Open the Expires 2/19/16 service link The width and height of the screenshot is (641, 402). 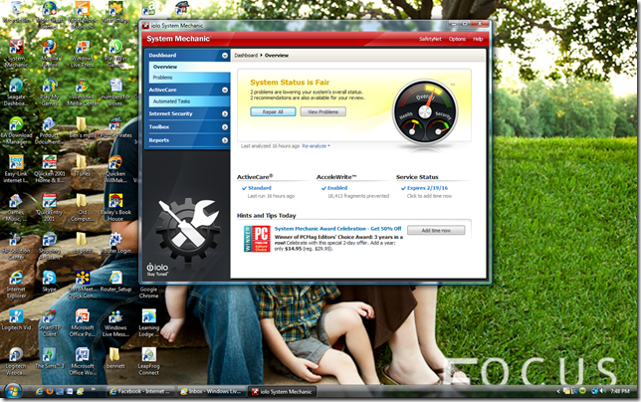point(427,188)
